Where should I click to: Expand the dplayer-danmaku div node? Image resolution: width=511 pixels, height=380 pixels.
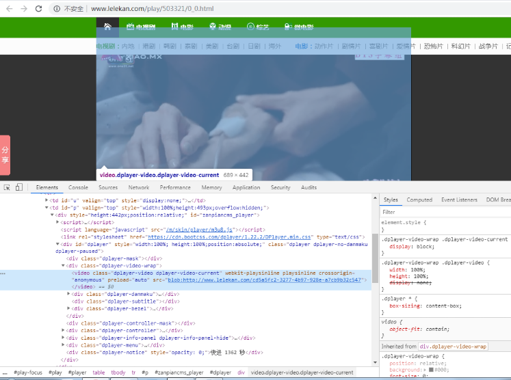coord(68,294)
